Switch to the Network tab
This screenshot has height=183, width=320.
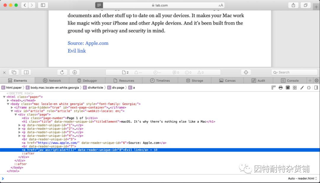click(x=52, y=81)
